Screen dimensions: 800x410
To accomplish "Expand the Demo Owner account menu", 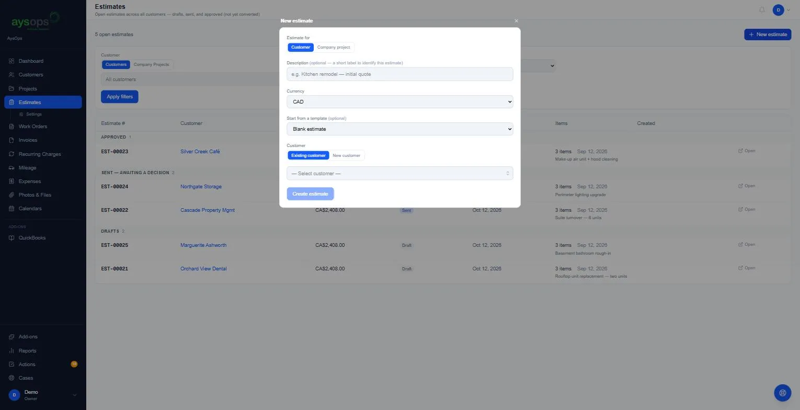I will pos(43,395).
